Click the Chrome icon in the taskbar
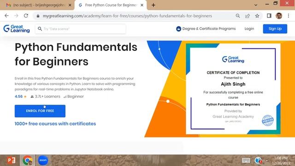 [x=28, y=160]
